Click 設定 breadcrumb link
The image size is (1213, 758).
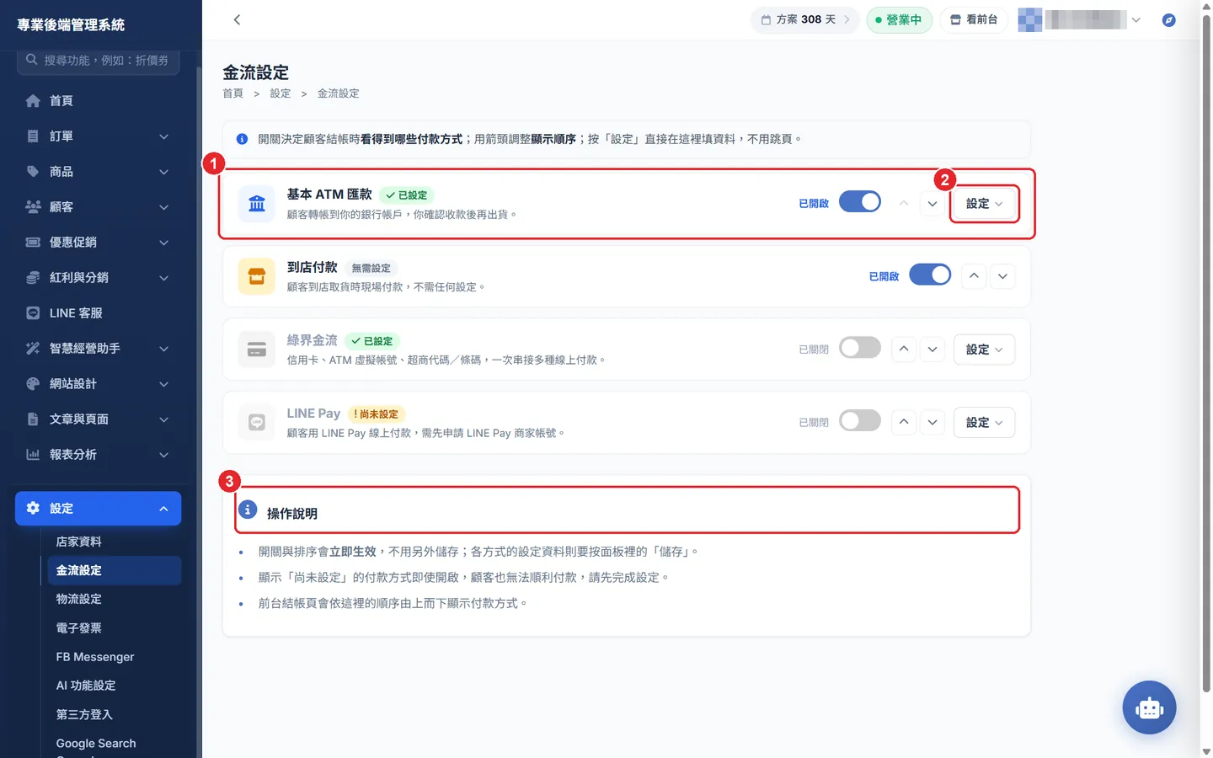pos(281,93)
